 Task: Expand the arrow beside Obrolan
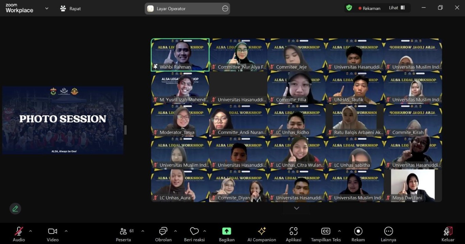coord(175,231)
